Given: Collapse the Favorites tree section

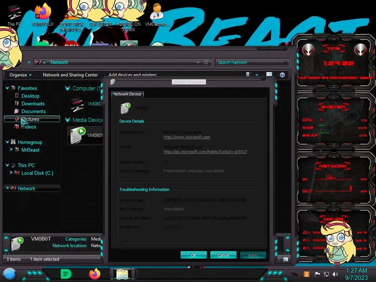Looking at the screenshot, I should point(7,88).
